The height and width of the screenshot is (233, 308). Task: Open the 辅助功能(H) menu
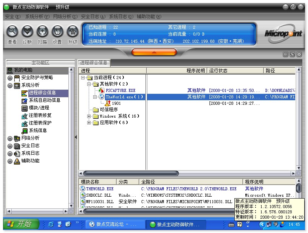pos(149,17)
